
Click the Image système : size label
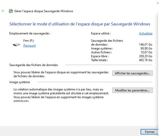click(x=102, y=48)
